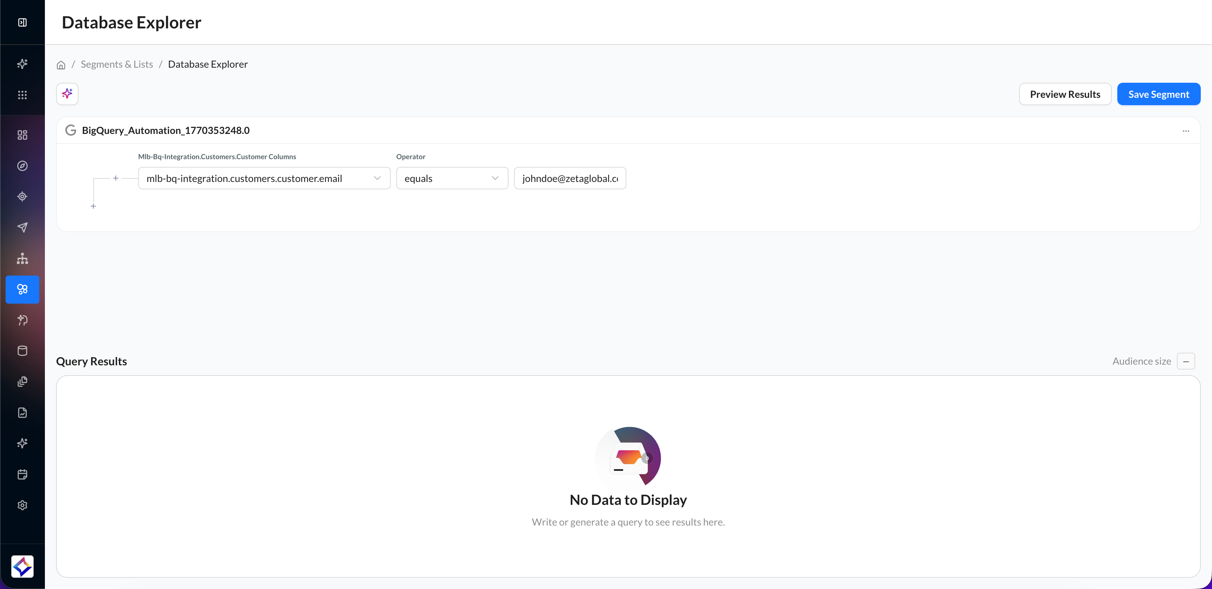Toggle the sidebar collapse icon

(x=22, y=22)
